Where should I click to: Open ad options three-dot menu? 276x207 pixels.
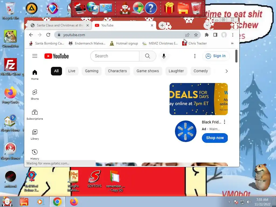[225, 122]
